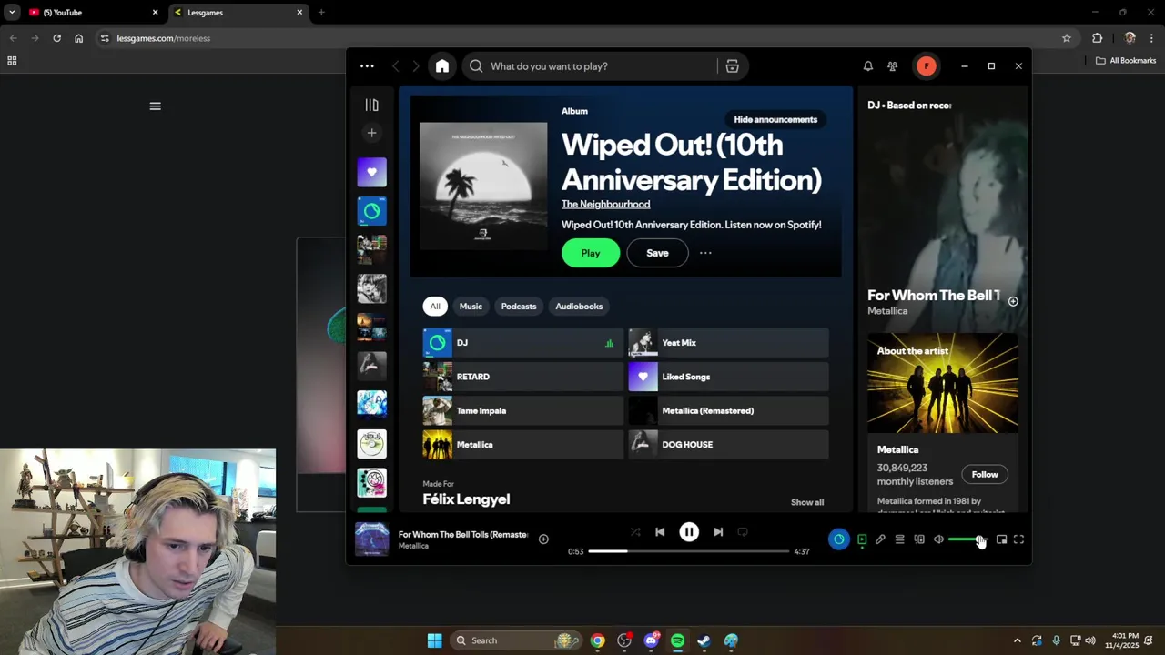Open Connect to a device
The height and width of the screenshot is (655, 1165).
(919, 539)
